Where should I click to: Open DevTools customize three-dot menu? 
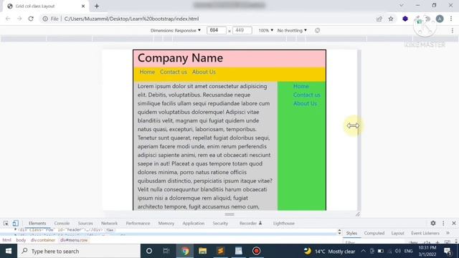click(x=443, y=223)
